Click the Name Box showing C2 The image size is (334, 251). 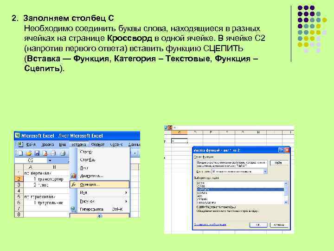pos(31,160)
